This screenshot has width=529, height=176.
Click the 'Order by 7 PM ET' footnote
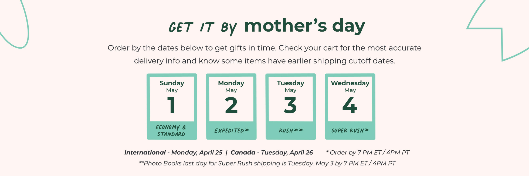click(x=368, y=153)
